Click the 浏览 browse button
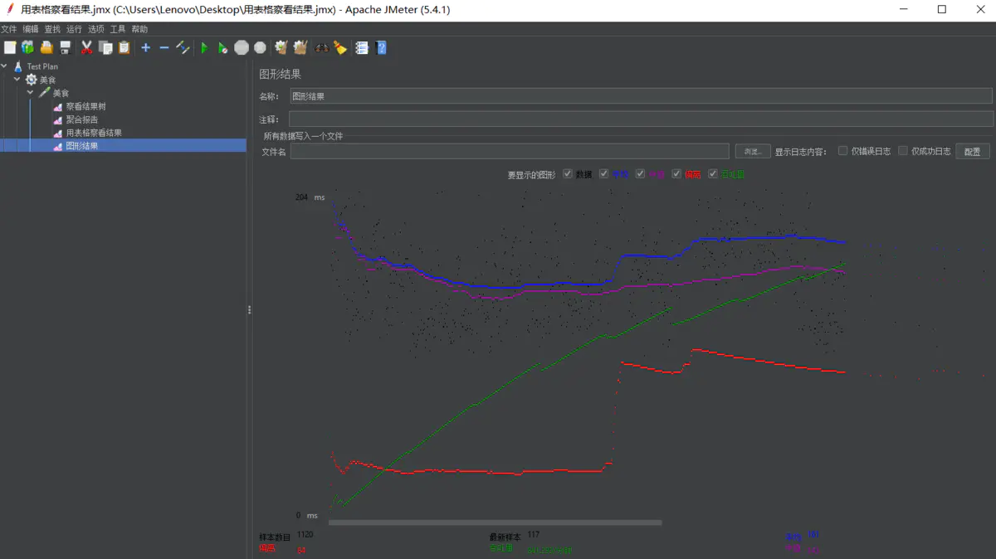The width and height of the screenshot is (996, 559). [752, 152]
